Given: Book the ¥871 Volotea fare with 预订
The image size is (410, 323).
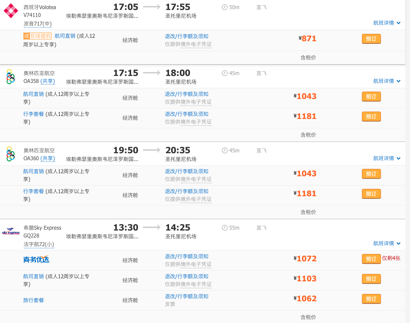Looking at the screenshot, I should (x=371, y=39).
